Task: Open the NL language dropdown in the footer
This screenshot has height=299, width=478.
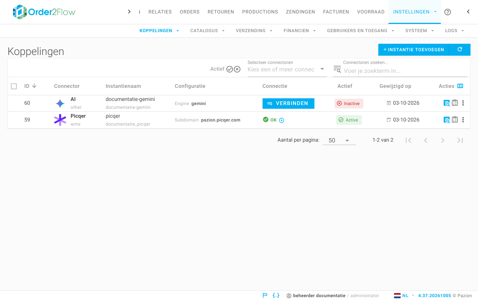Action: tap(408, 296)
